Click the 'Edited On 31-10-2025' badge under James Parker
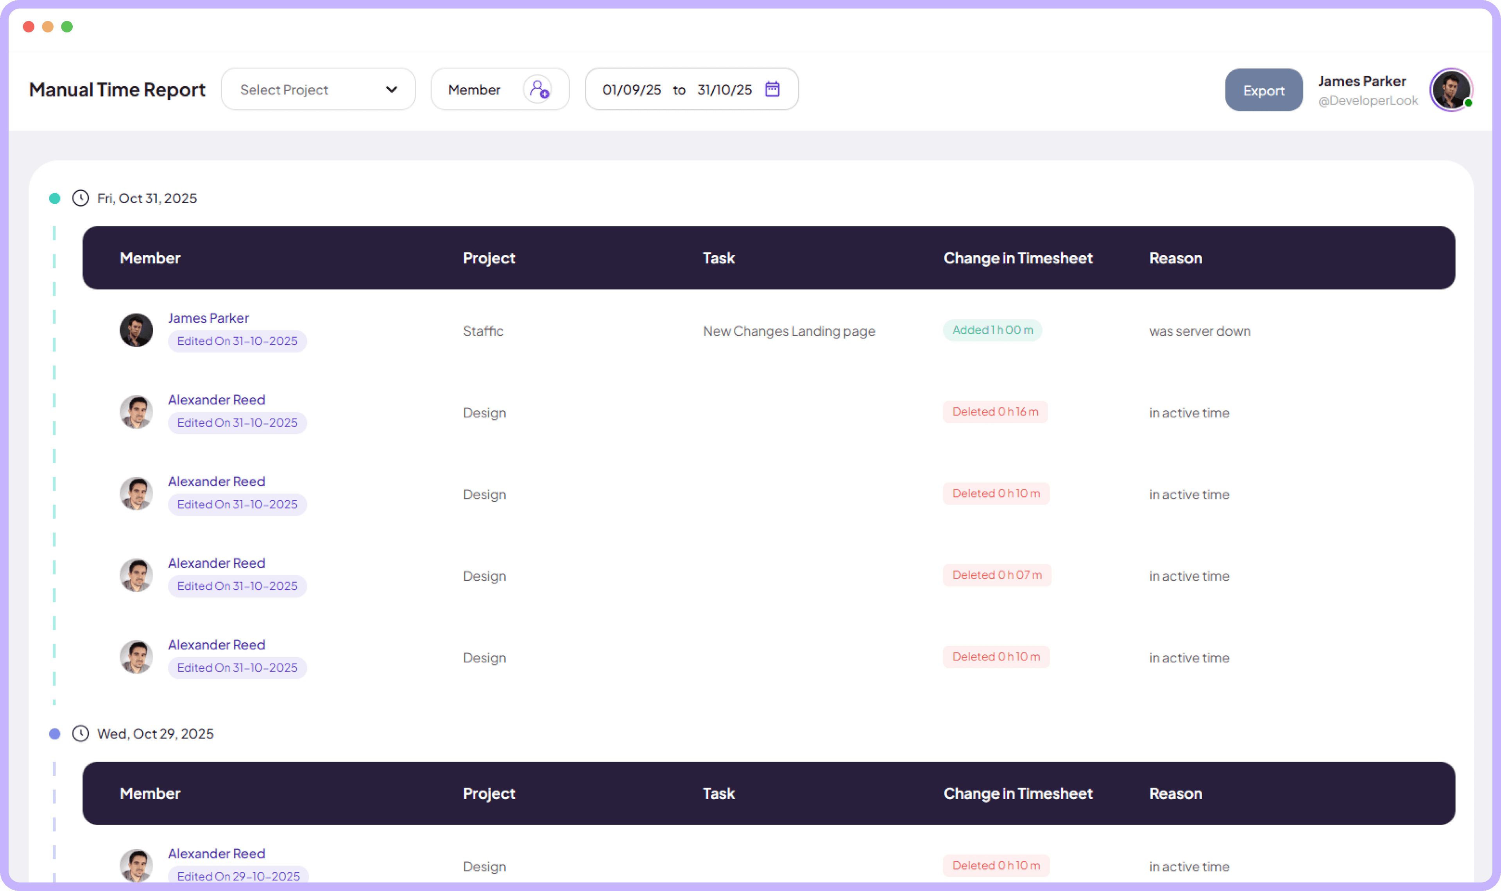 click(x=237, y=340)
